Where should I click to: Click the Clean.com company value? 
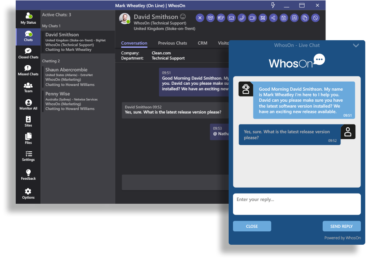click(x=161, y=53)
